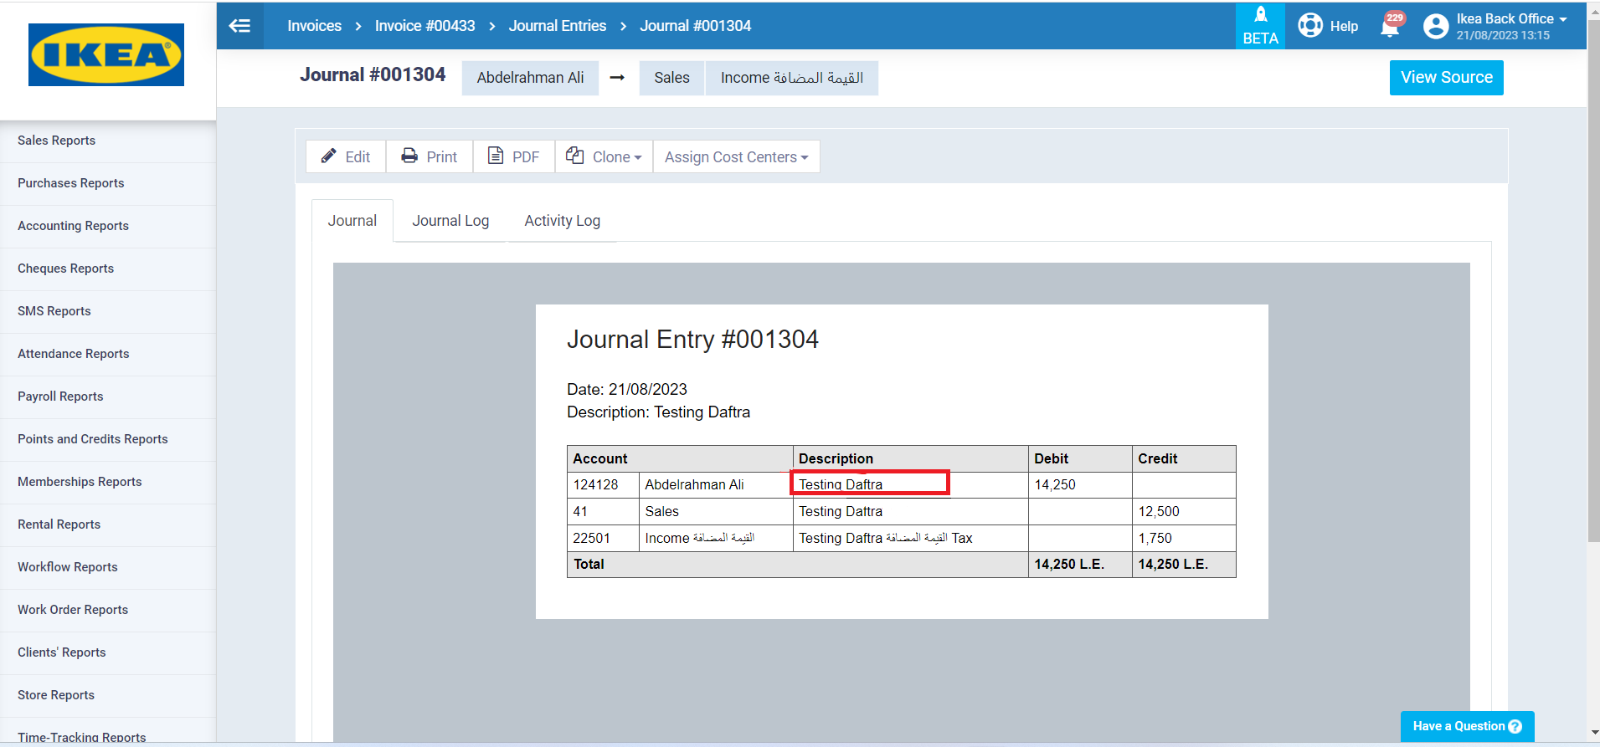Open the Activity Log tab
Image resolution: width=1600 pixels, height=747 pixels.
pos(563,221)
